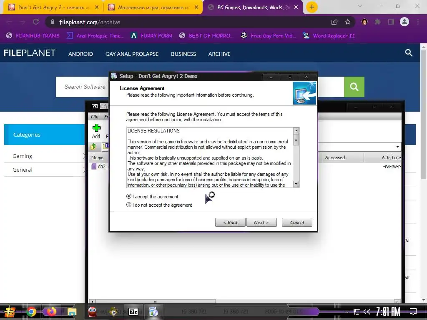This screenshot has height=320, width=427.
Task: Switch to the Маленькие игры tab
Action: pos(153,7)
